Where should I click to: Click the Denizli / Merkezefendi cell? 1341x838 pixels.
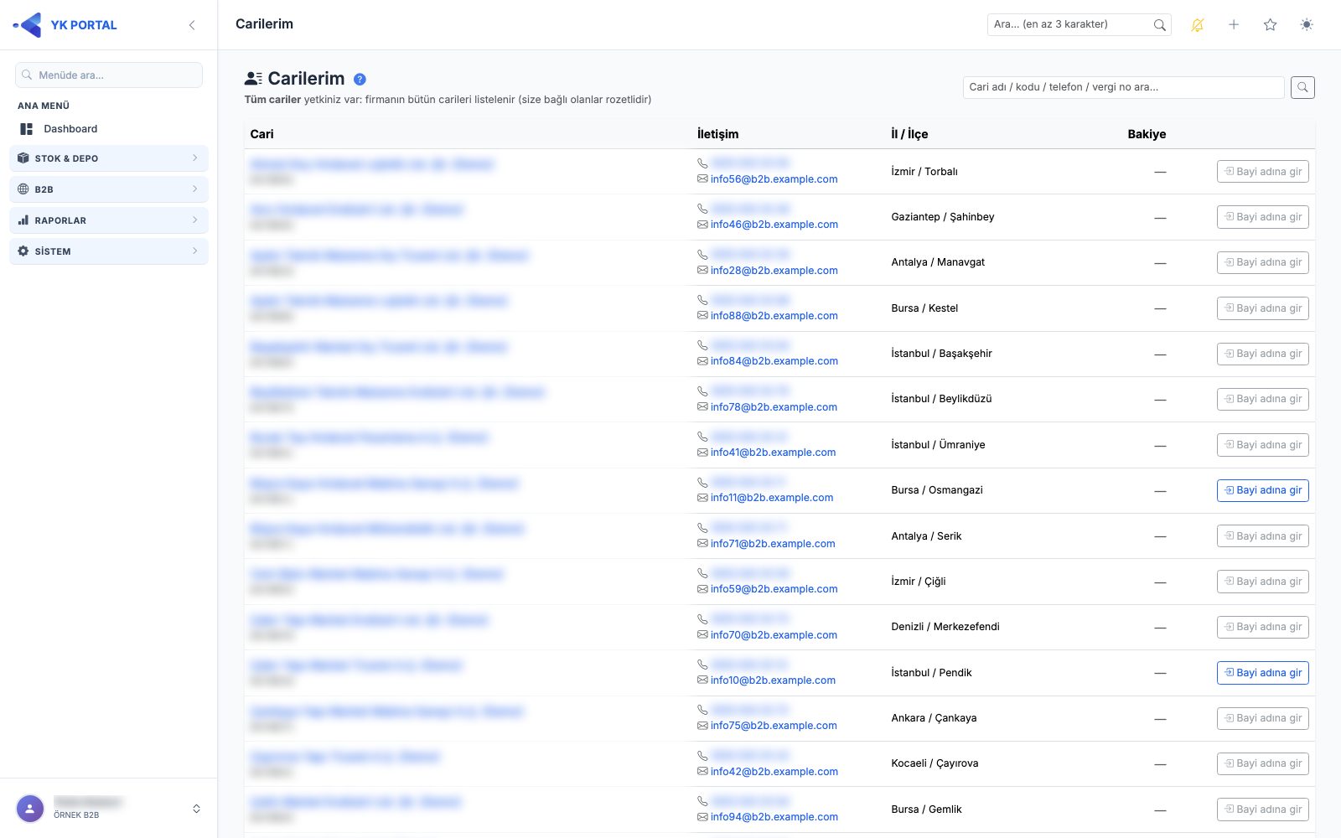click(x=945, y=627)
